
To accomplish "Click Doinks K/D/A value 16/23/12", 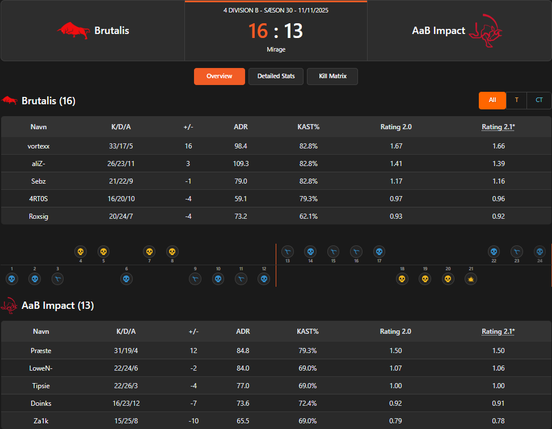I will click(x=126, y=403).
